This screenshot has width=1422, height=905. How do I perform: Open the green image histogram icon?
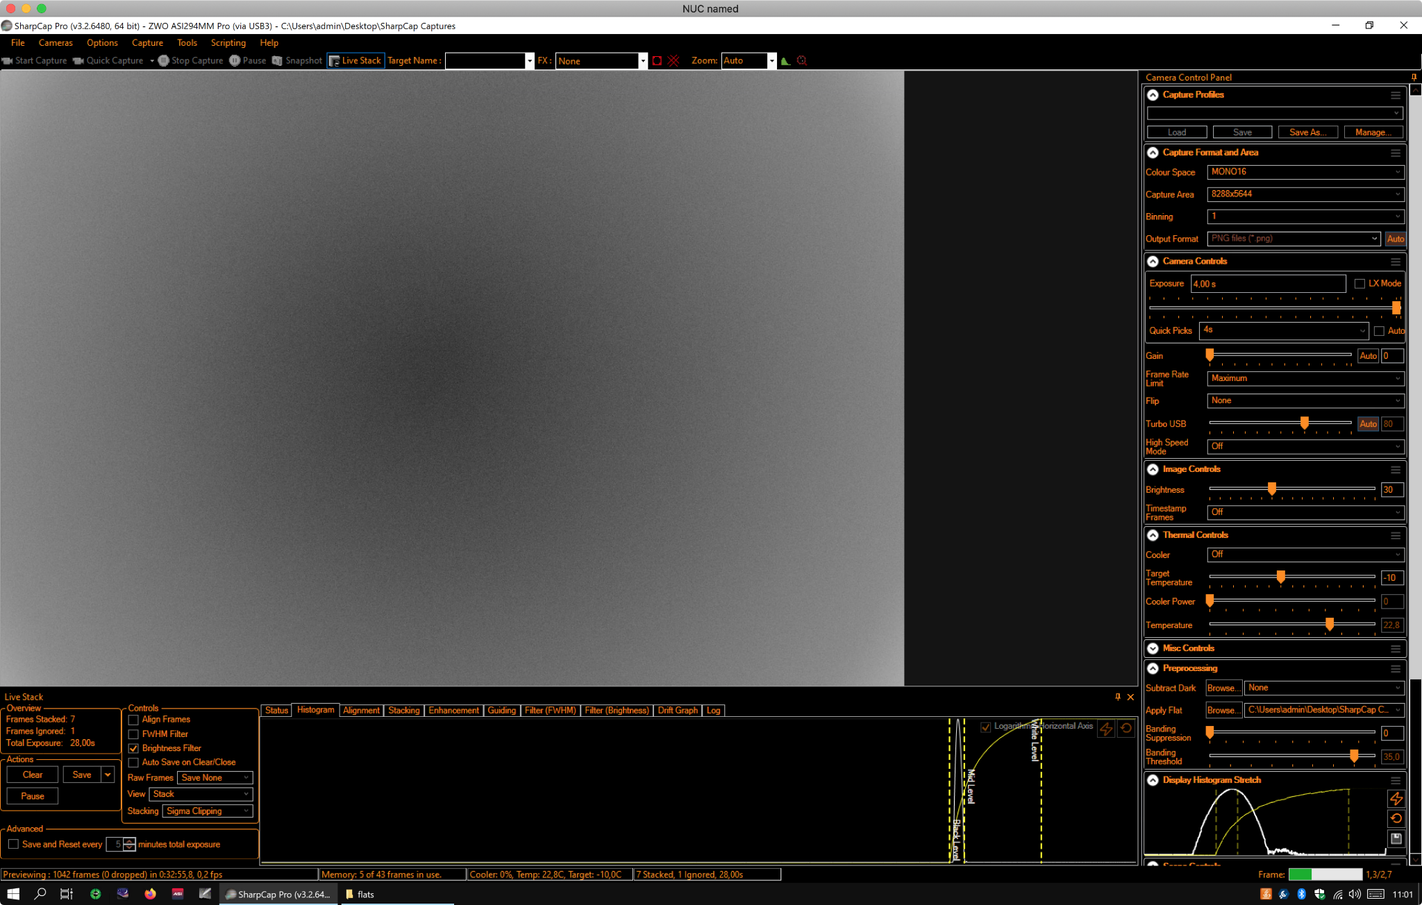tap(785, 61)
